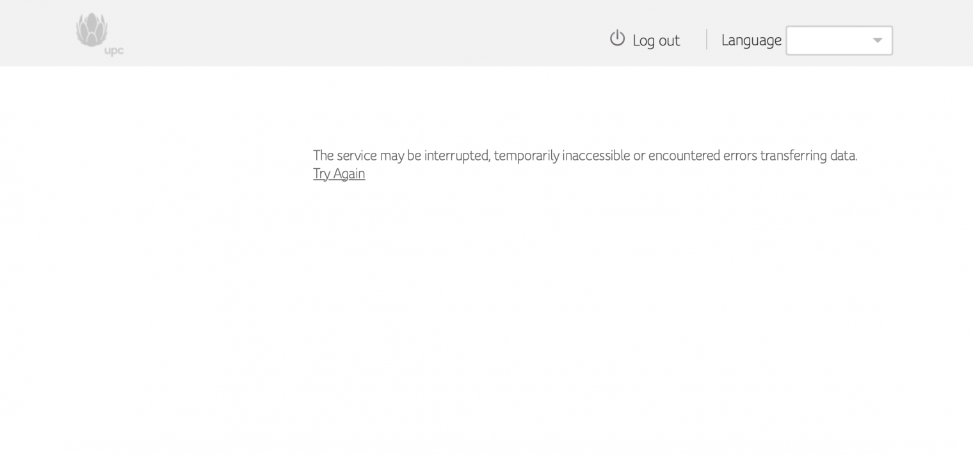973x454 pixels.
Task: Click the word "Try" in the retry link
Action: point(321,174)
